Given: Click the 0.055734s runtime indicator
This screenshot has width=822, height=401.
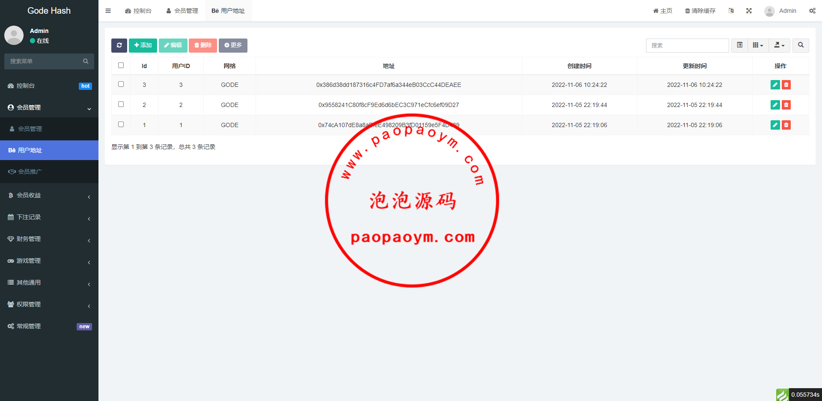Looking at the screenshot, I should [805, 395].
